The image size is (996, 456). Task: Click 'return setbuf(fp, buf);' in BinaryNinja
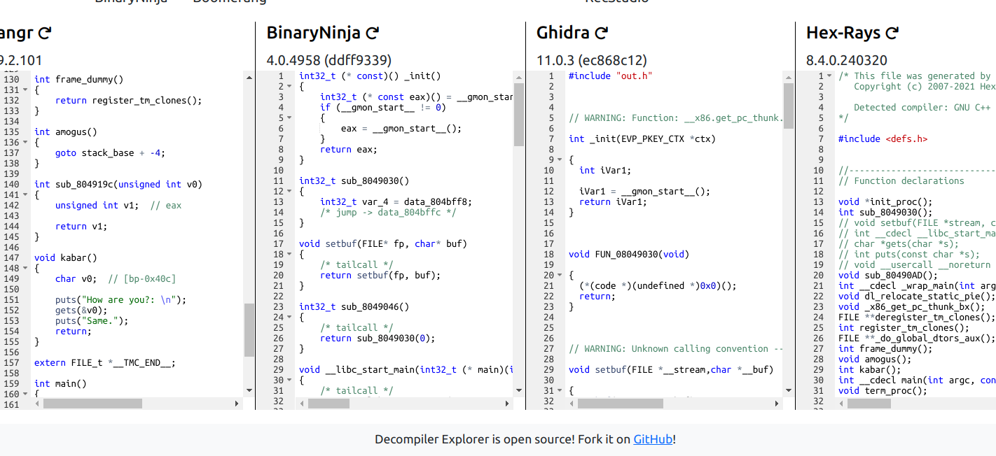click(x=380, y=276)
